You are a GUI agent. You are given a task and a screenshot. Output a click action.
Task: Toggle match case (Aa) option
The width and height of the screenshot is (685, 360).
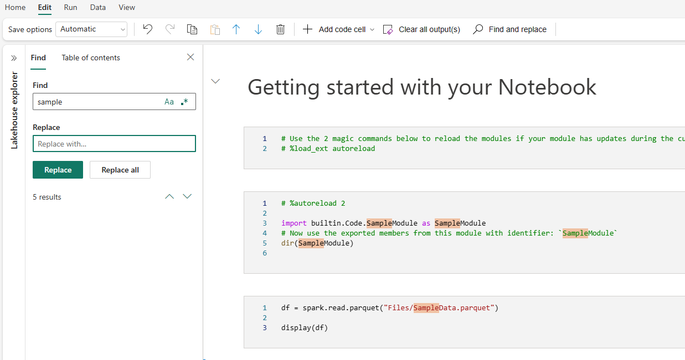pos(169,102)
